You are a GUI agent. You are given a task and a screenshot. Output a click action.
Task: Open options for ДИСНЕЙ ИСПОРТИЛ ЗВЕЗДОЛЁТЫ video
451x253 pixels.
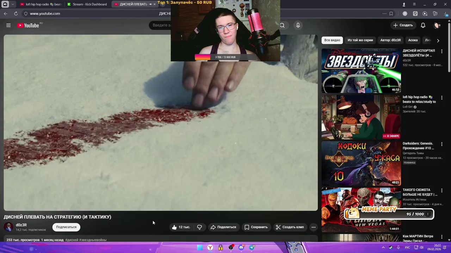point(442,51)
